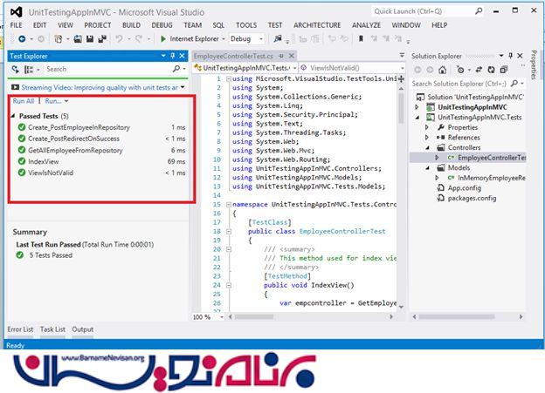
Task: Click the Undo toolbar icon
Action: pos(119,39)
